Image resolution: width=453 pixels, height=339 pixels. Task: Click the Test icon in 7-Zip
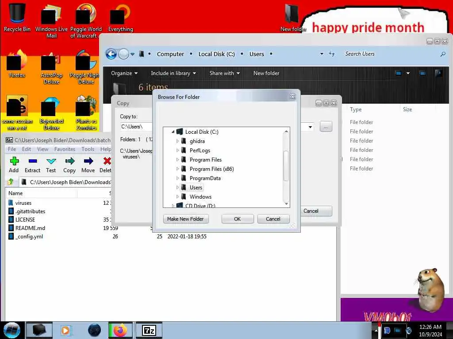(x=51, y=165)
